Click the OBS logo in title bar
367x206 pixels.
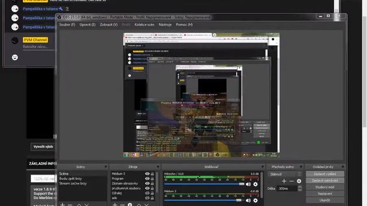click(x=60, y=17)
